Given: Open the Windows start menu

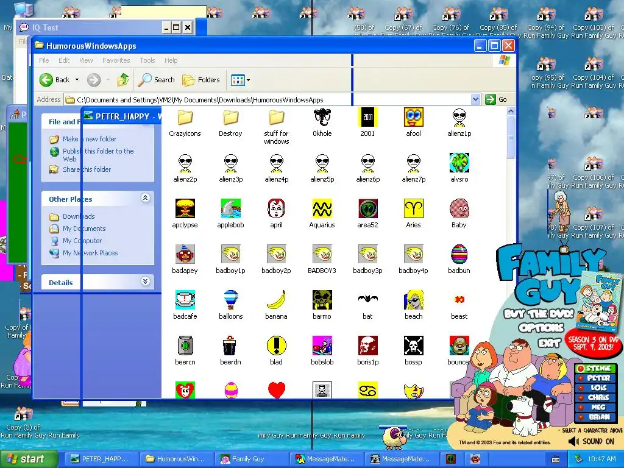Looking at the screenshot, I should coord(29,459).
